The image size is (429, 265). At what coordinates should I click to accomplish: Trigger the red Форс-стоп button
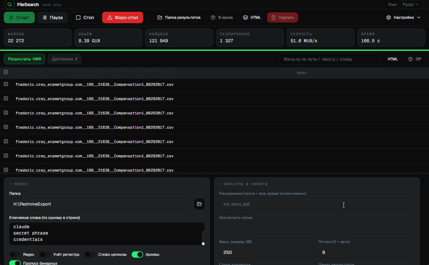(122, 17)
